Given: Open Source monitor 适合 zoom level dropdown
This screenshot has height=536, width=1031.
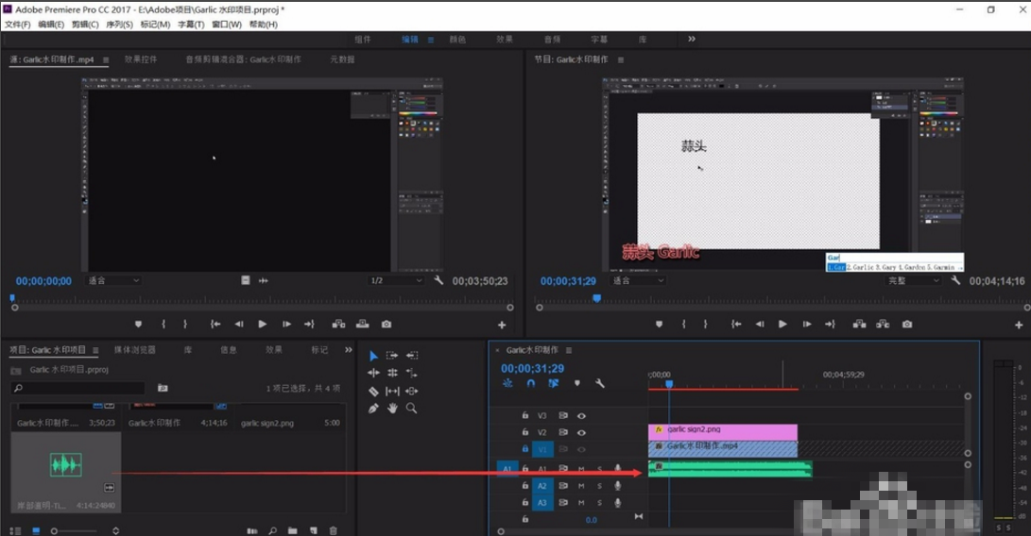Looking at the screenshot, I should tap(113, 281).
